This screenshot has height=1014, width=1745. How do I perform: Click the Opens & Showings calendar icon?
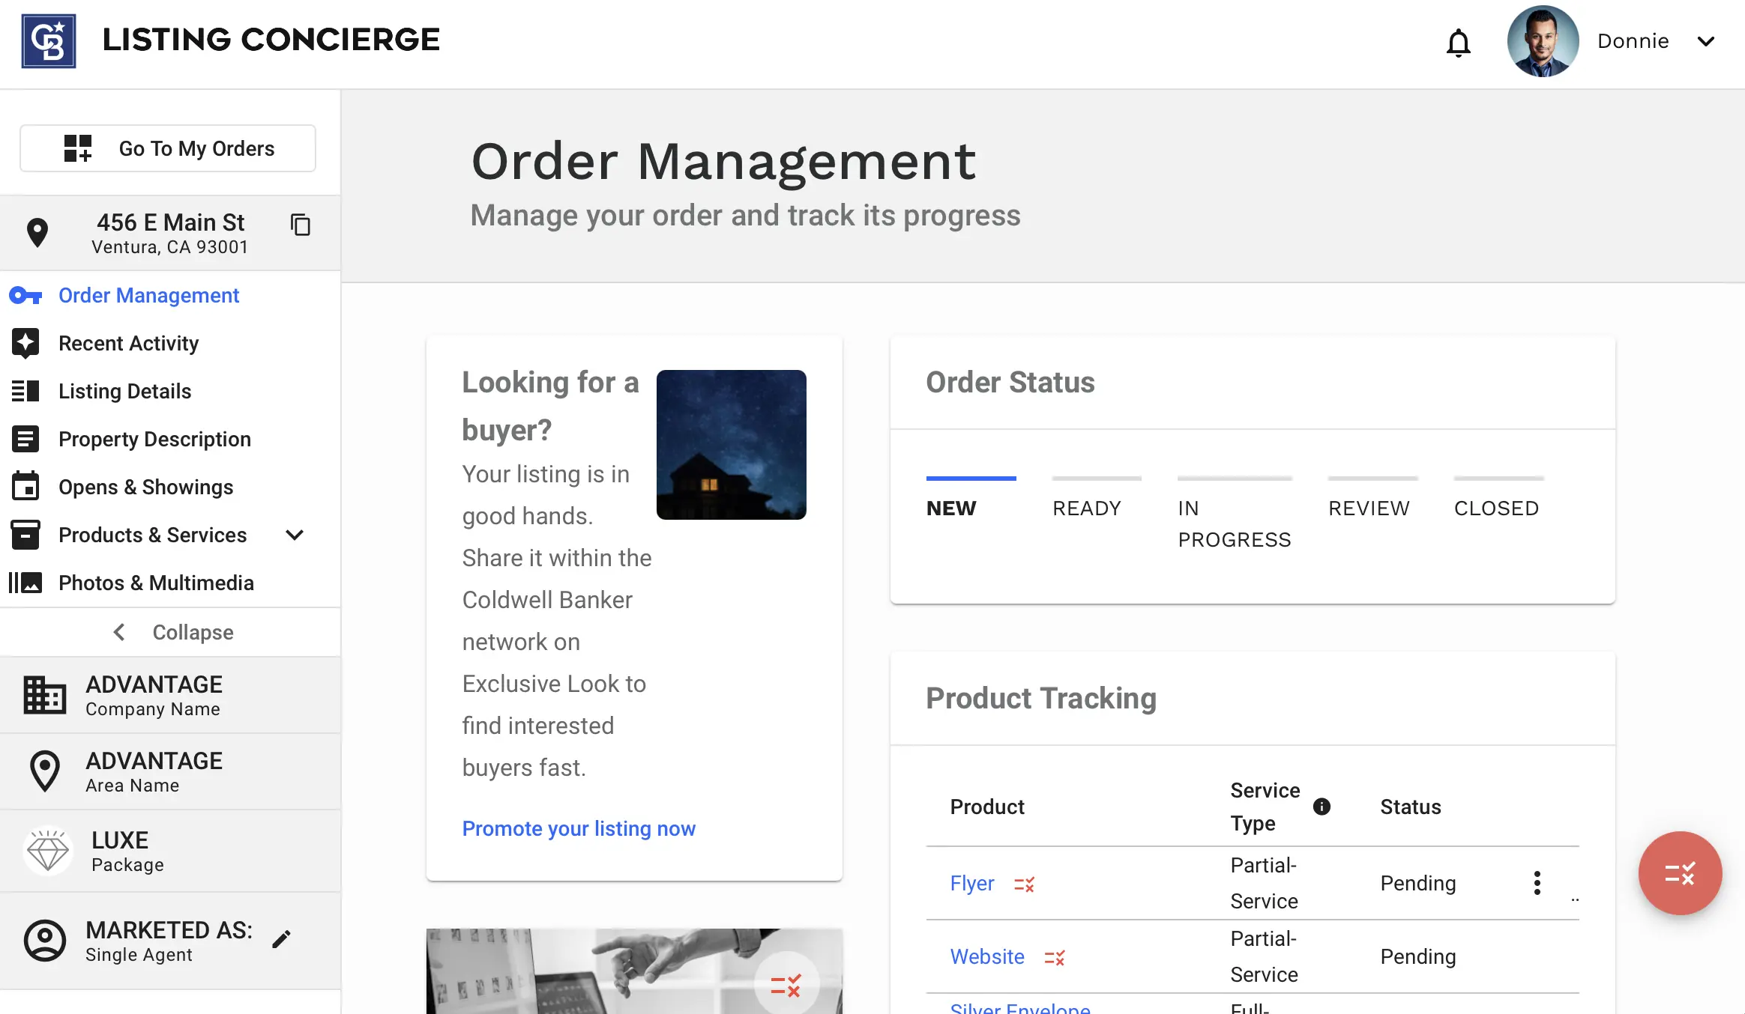(26, 487)
